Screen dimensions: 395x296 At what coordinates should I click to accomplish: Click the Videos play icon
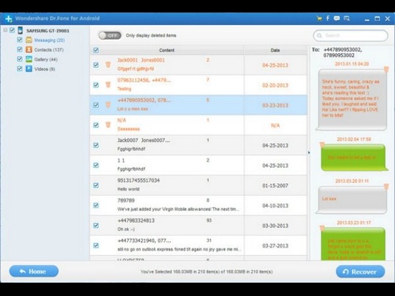(x=29, y=68)
